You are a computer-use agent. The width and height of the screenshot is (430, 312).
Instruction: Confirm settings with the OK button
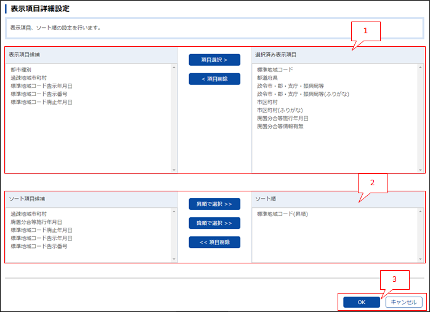362,302
